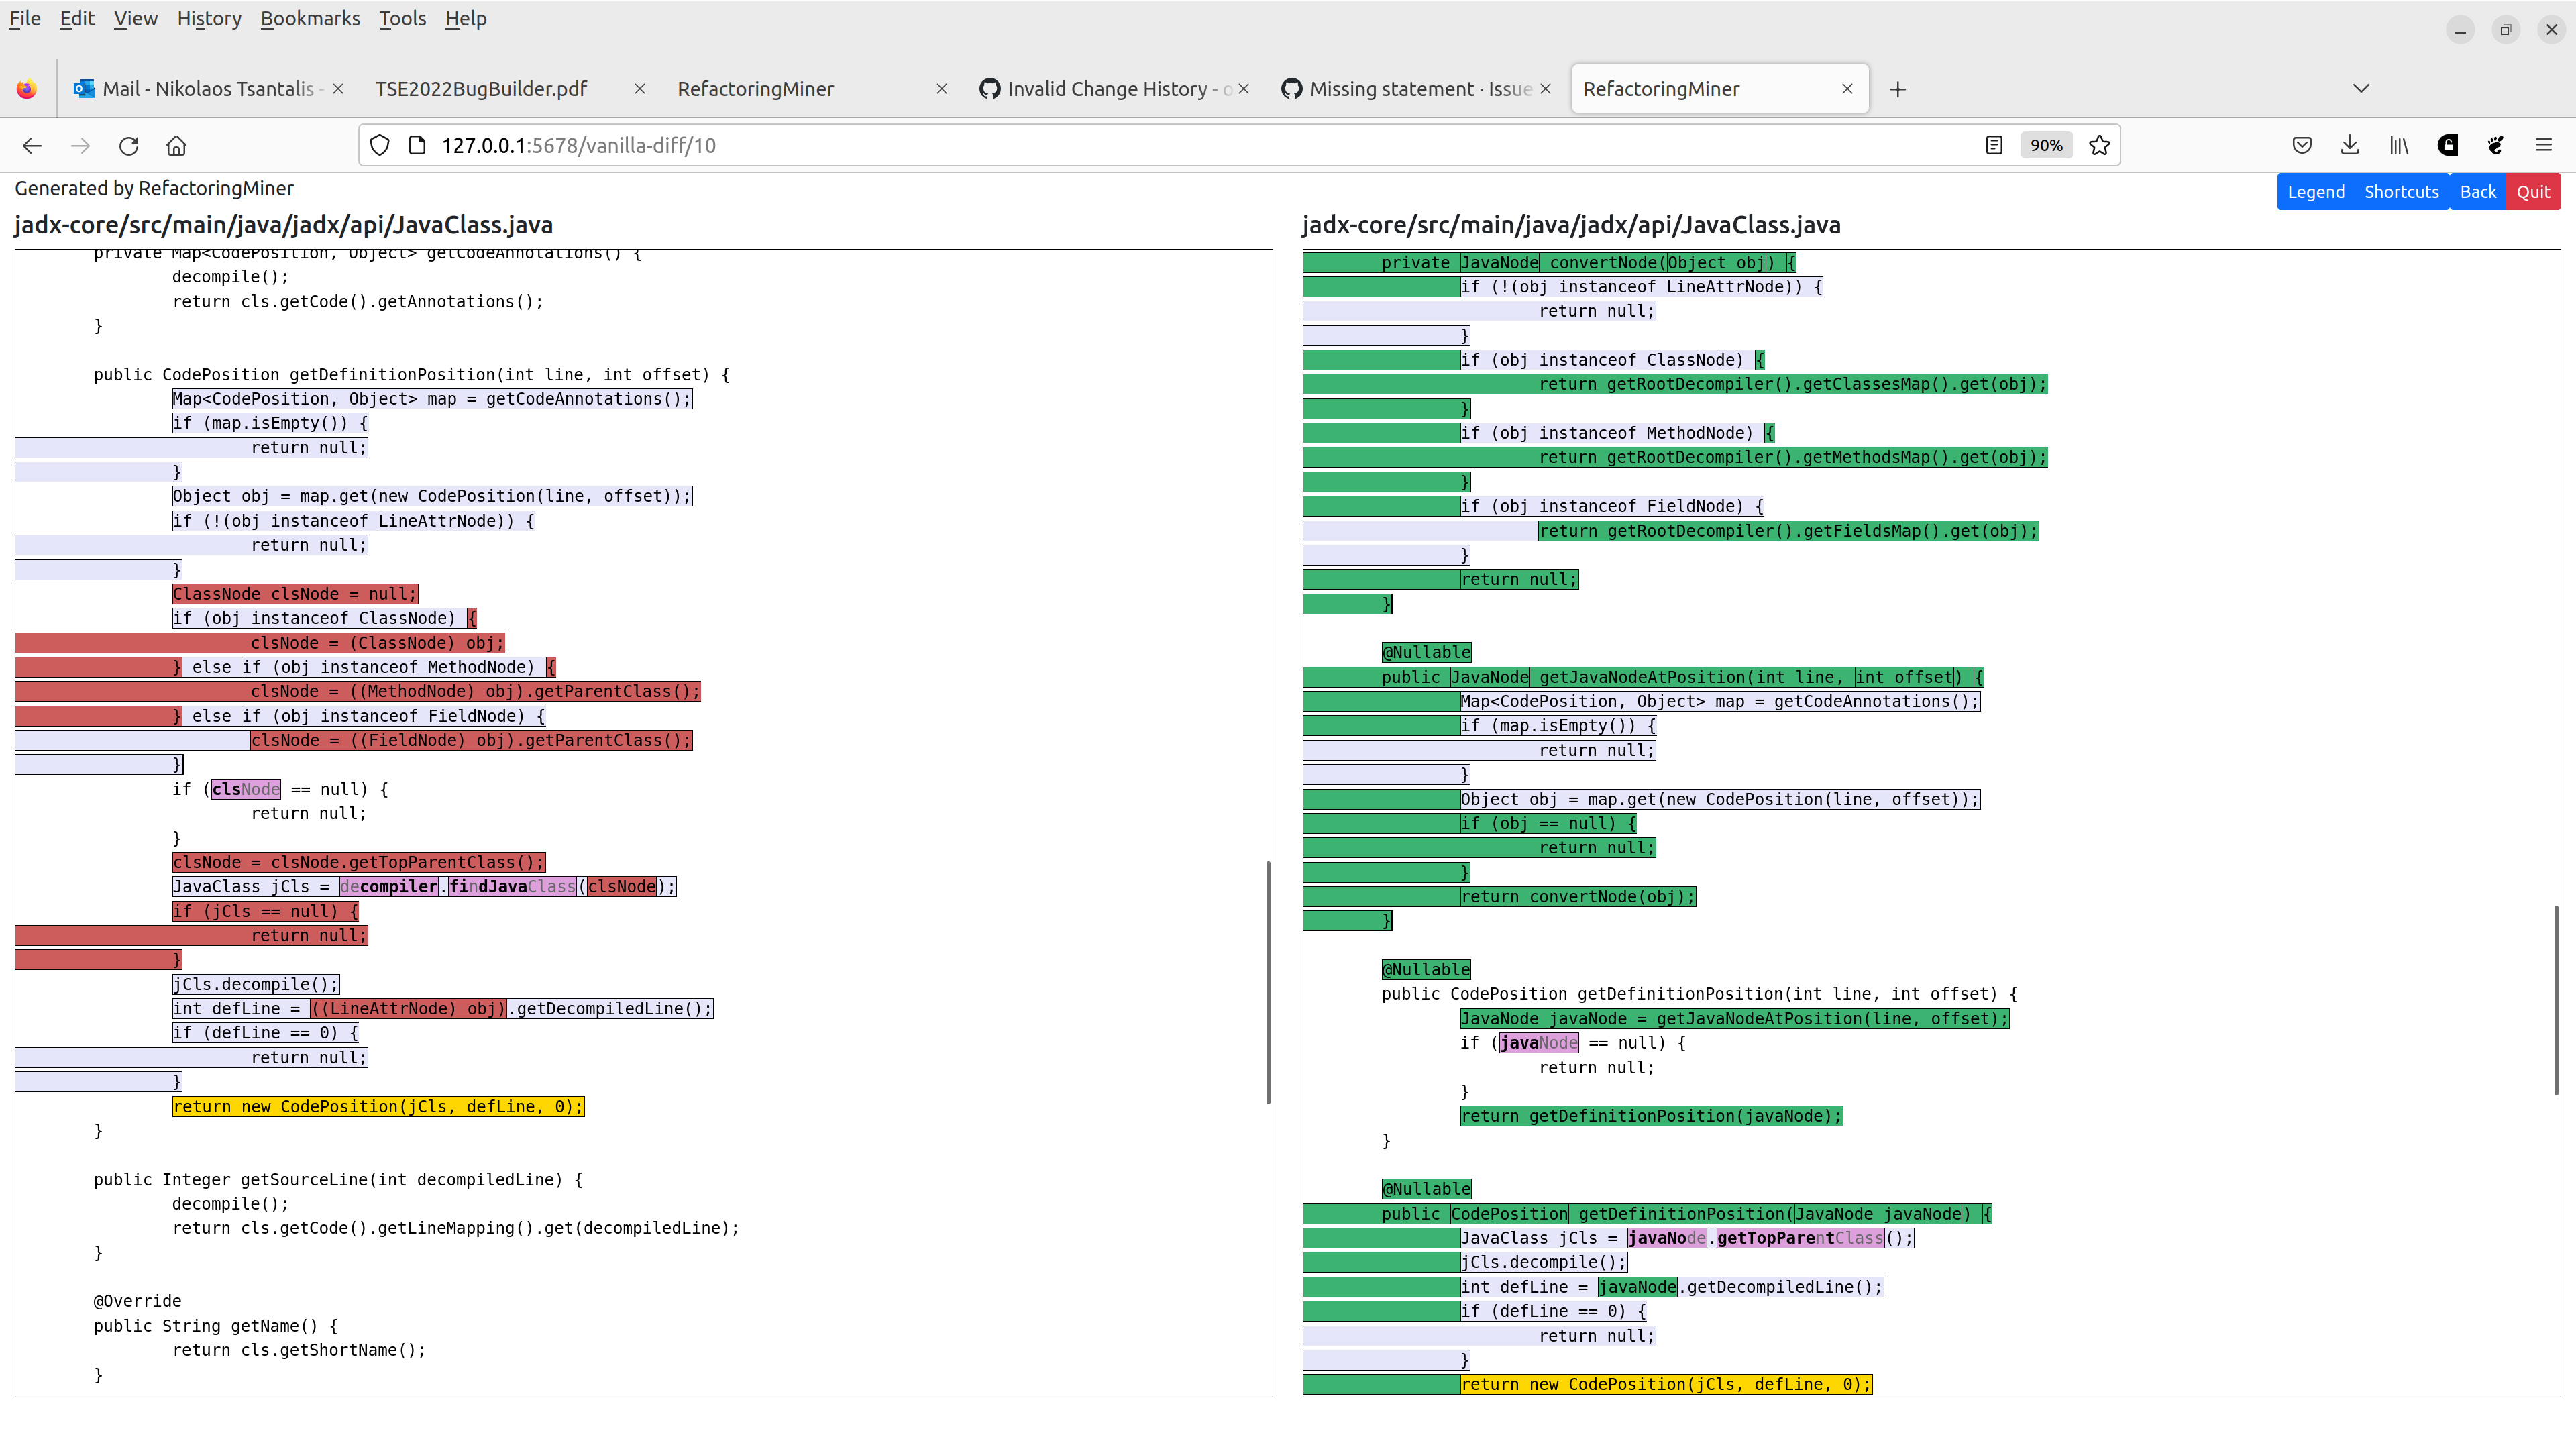Open the lock-shaped privacy extension
Image resolution: width=2576 pixels, height=1449 pixels.
coord(2447,145)
